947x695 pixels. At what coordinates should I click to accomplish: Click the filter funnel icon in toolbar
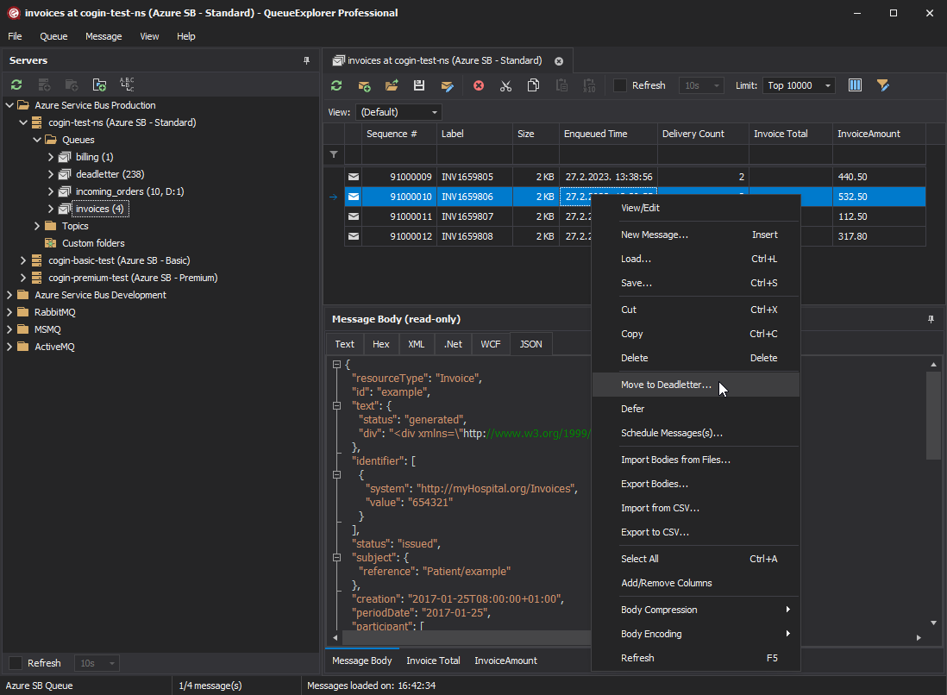click(x=882, y=85)
